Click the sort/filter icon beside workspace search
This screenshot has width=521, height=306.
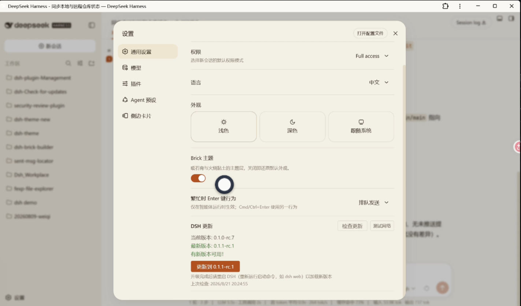(80, 63)
